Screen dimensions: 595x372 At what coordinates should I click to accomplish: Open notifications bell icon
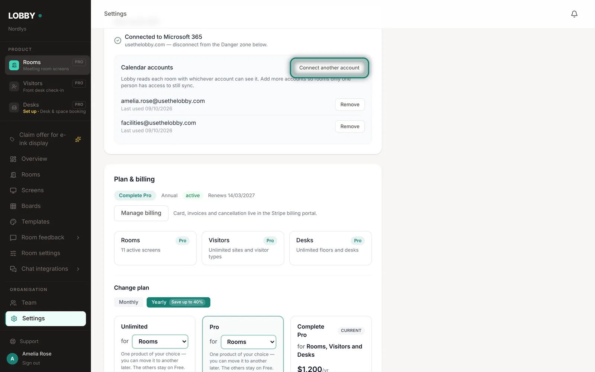(574, 14)
